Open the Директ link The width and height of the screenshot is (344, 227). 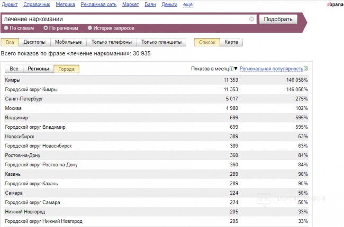pyautogui.click(x=10, y=5)
